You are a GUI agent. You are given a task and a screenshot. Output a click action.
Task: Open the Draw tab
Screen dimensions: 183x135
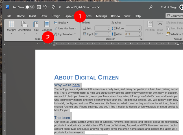[x=44, y=16]
